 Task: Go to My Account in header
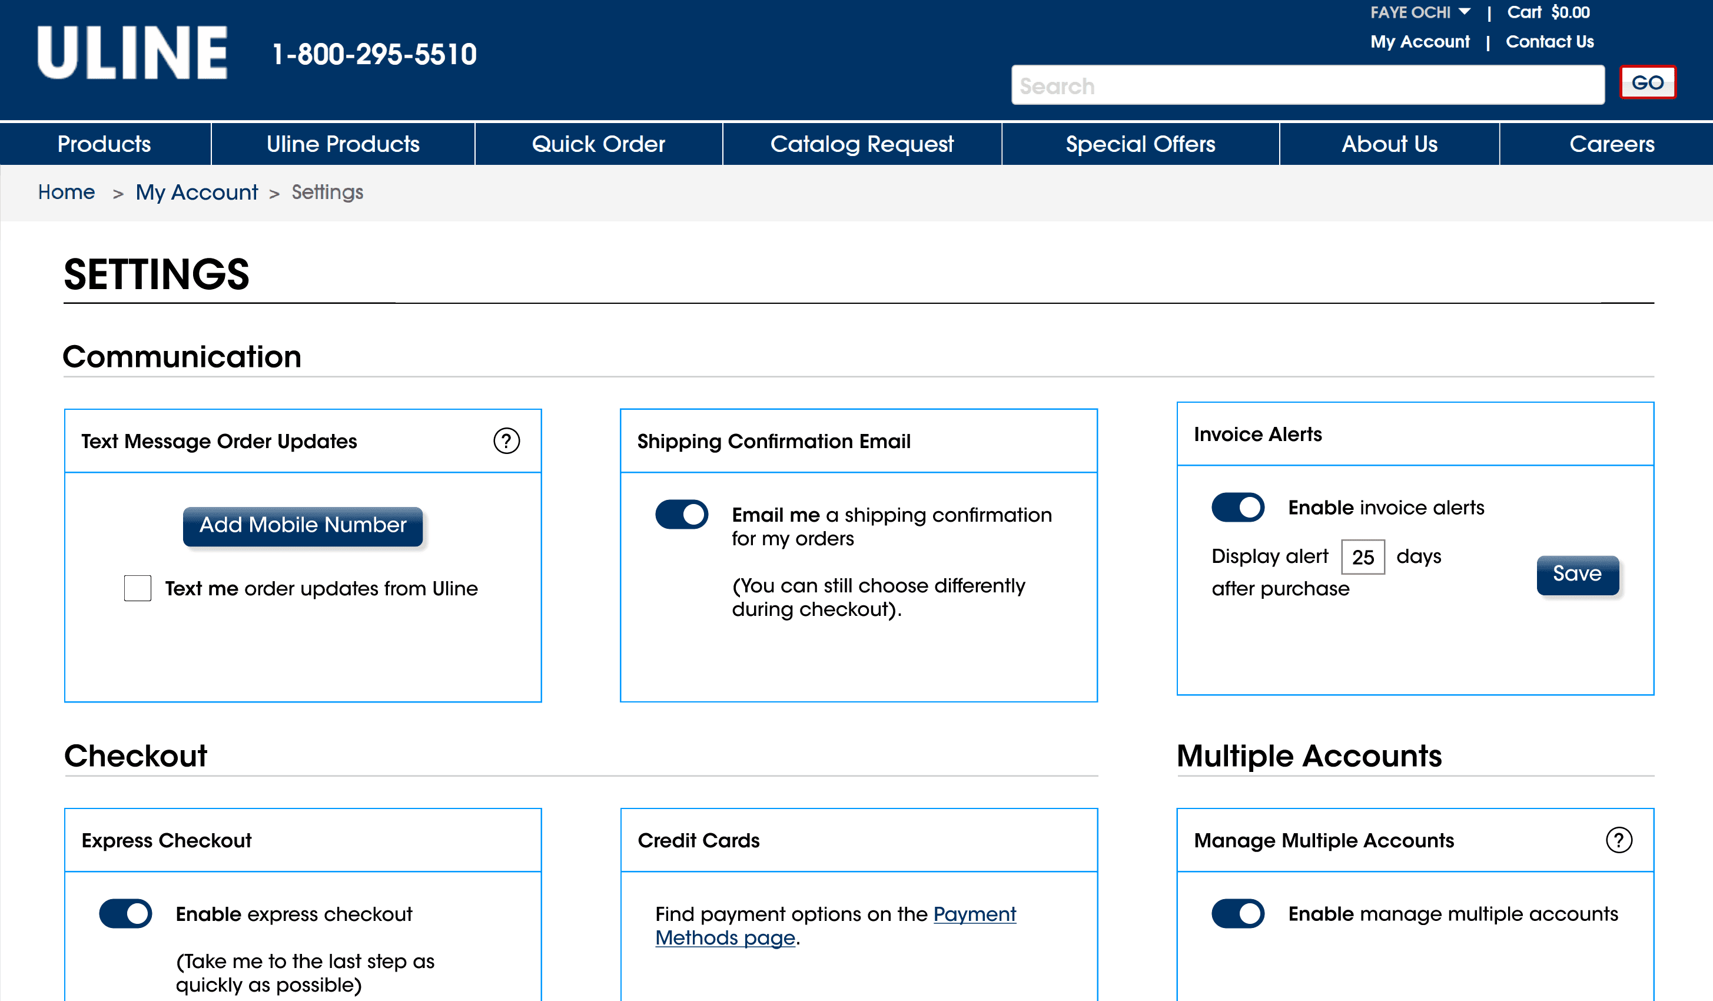pos(1420,41)
